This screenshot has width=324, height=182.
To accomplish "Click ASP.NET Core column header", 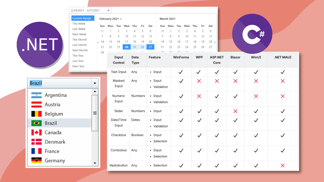I will [x=217, y=60].
